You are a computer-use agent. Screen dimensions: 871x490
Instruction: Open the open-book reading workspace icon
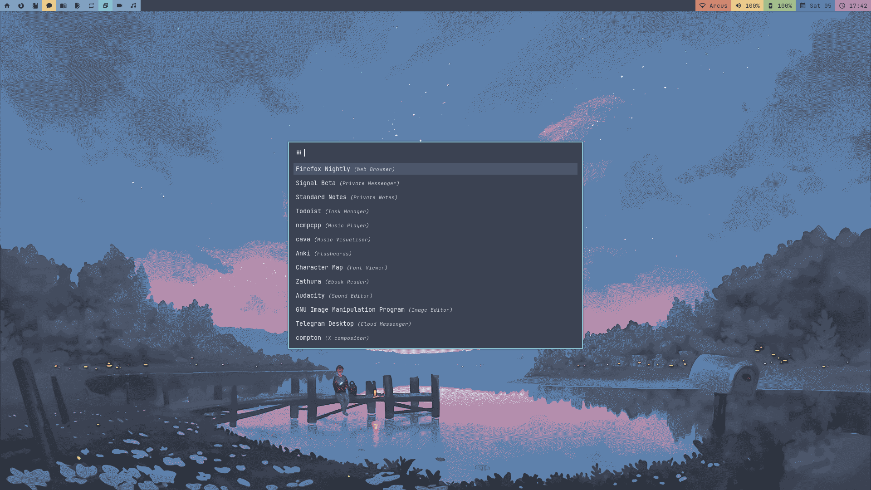pos(63,5)
